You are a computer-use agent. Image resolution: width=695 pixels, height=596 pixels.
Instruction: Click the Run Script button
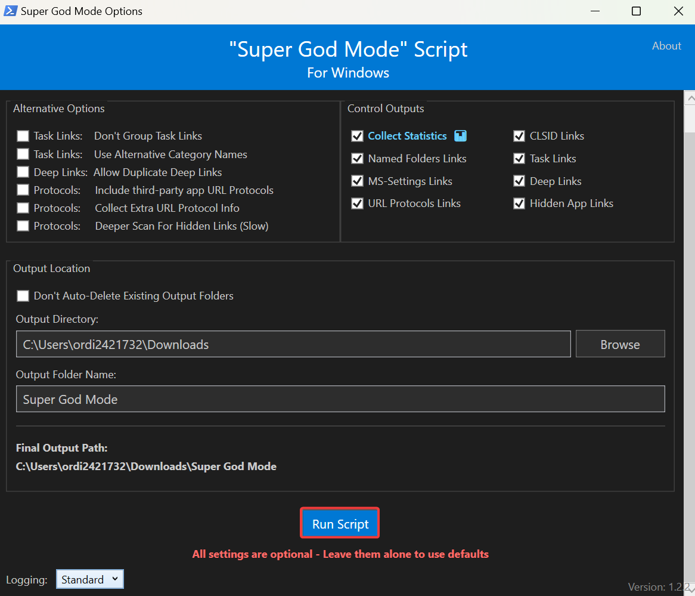[340, 524]
